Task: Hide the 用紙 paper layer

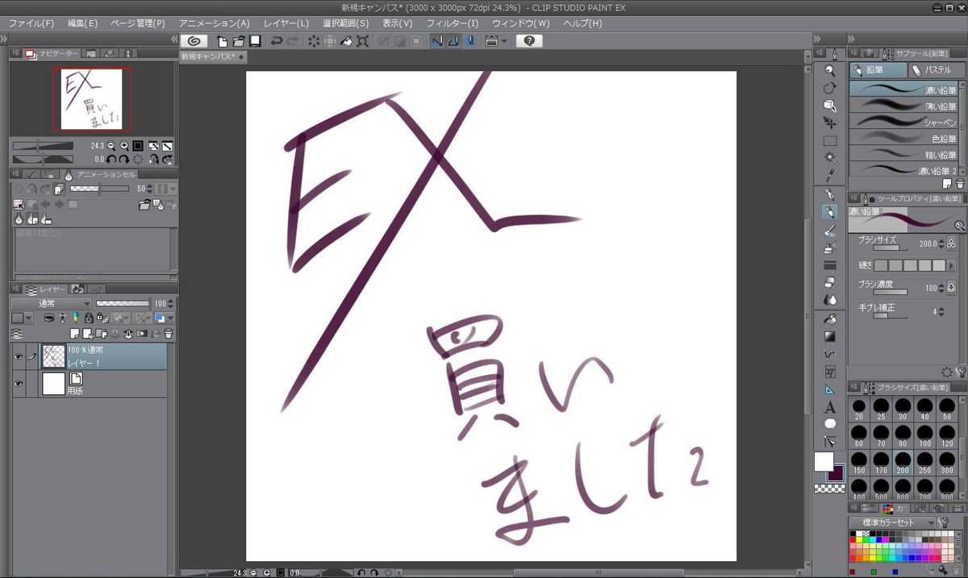Action: 19,383
